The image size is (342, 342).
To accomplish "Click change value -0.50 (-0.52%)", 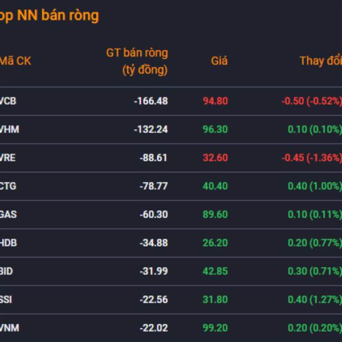I will (312, 101).
